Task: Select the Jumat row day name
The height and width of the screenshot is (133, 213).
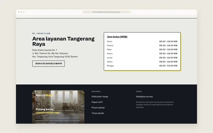Action: click(x=109, y=58)
